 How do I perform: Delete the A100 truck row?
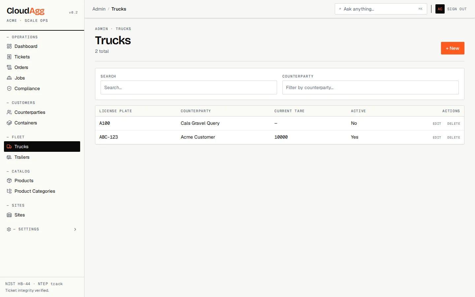[454, 123]
